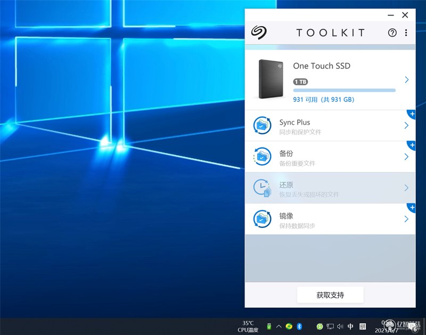Expand the 还原 row chevron
Image resolution: width=426 pixels, height=335 pixels.
coord(406,188)
